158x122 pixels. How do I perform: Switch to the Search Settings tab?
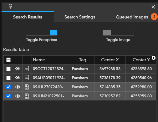point(80,17)
